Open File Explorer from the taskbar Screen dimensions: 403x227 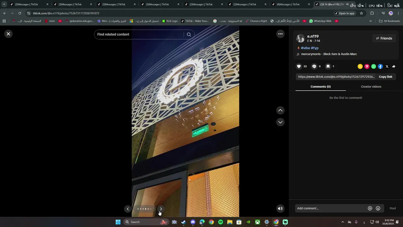pyautogui.click(x=230, y=222)
